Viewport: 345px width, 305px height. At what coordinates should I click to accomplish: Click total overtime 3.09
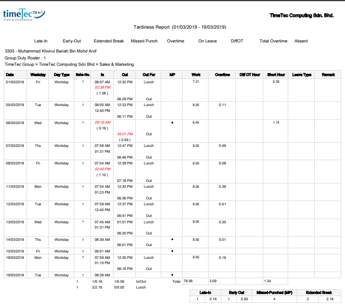click(213, 281)
